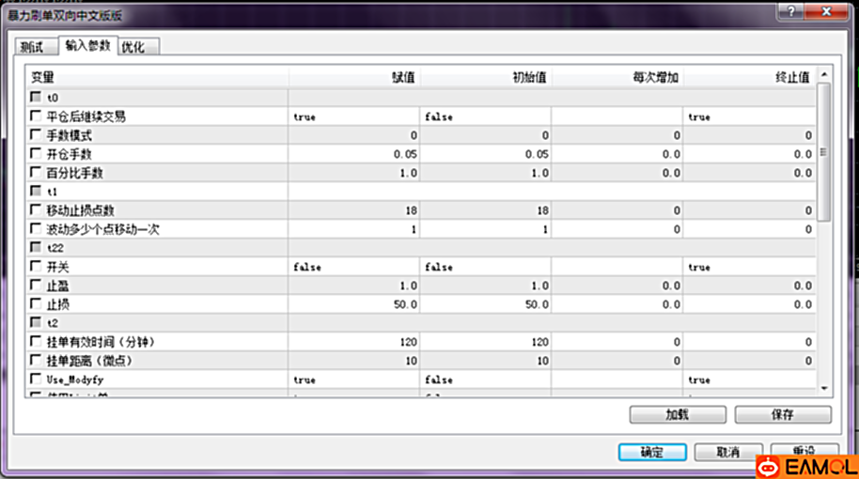859x479 pixels.
Task: Confirm with the 确定 button
Action: [652, 452]
